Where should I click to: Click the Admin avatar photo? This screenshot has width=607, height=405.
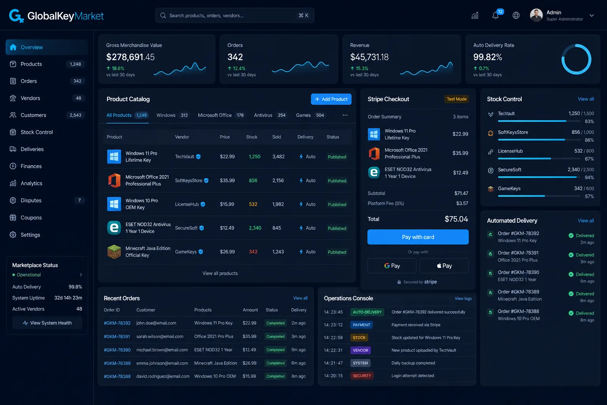536,15
